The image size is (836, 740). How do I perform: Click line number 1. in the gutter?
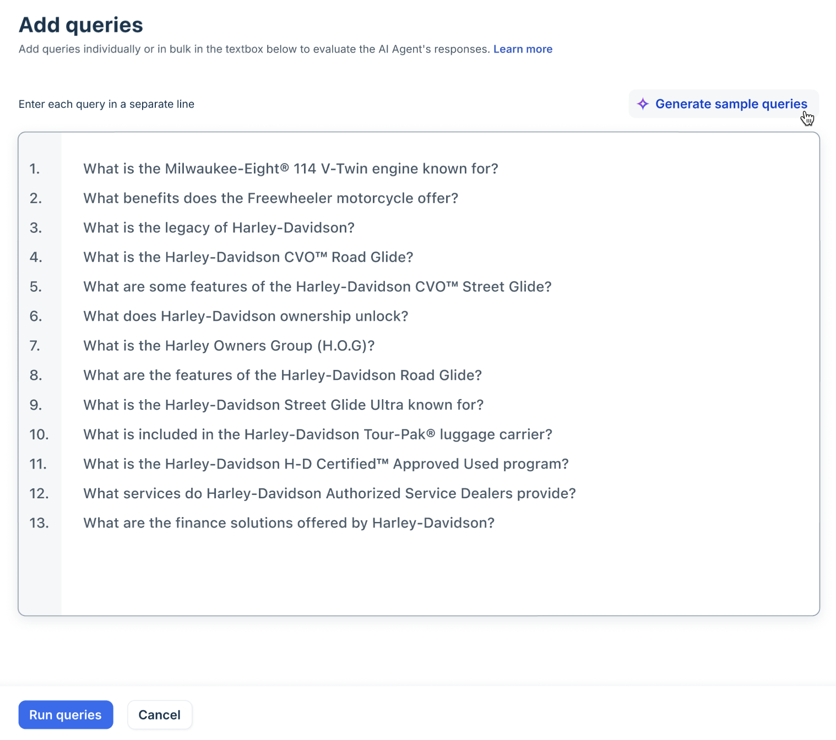point(35,168)
